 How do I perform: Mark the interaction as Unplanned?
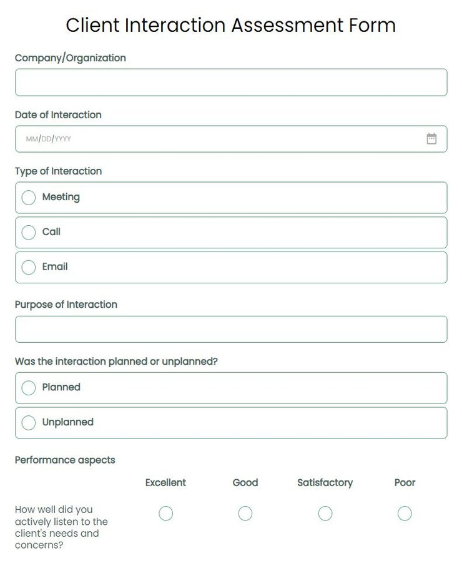pos(28,422)
